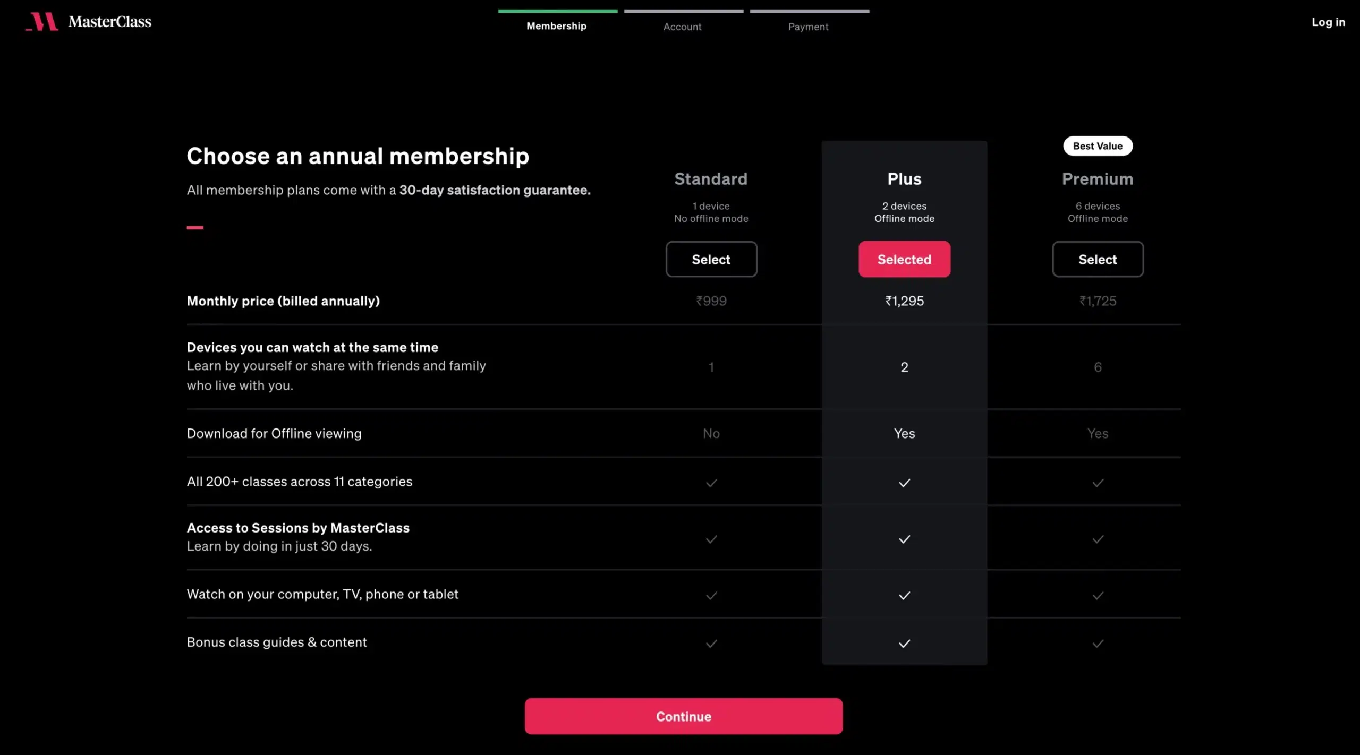Click the MasterClass logo
The image size is (1360, 755).
[x=88, y=22]
